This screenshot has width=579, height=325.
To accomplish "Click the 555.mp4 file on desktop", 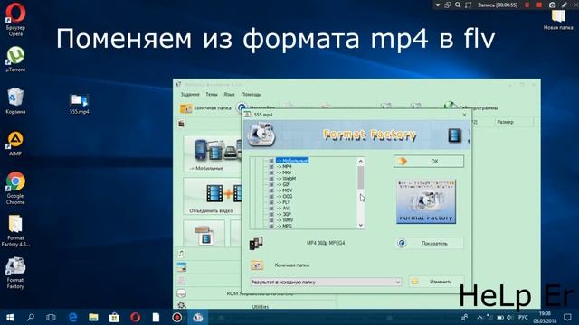I will (x=79, y=104).
